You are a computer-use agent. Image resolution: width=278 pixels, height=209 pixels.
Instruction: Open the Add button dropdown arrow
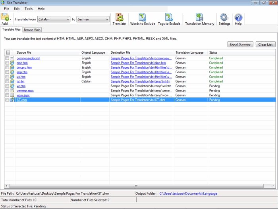point(10,19)
